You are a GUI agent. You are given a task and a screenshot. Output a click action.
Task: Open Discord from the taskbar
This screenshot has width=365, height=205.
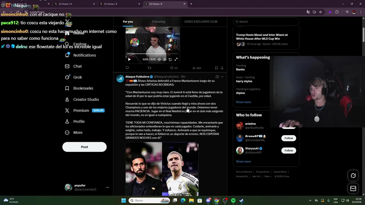(x=208, y=200)
